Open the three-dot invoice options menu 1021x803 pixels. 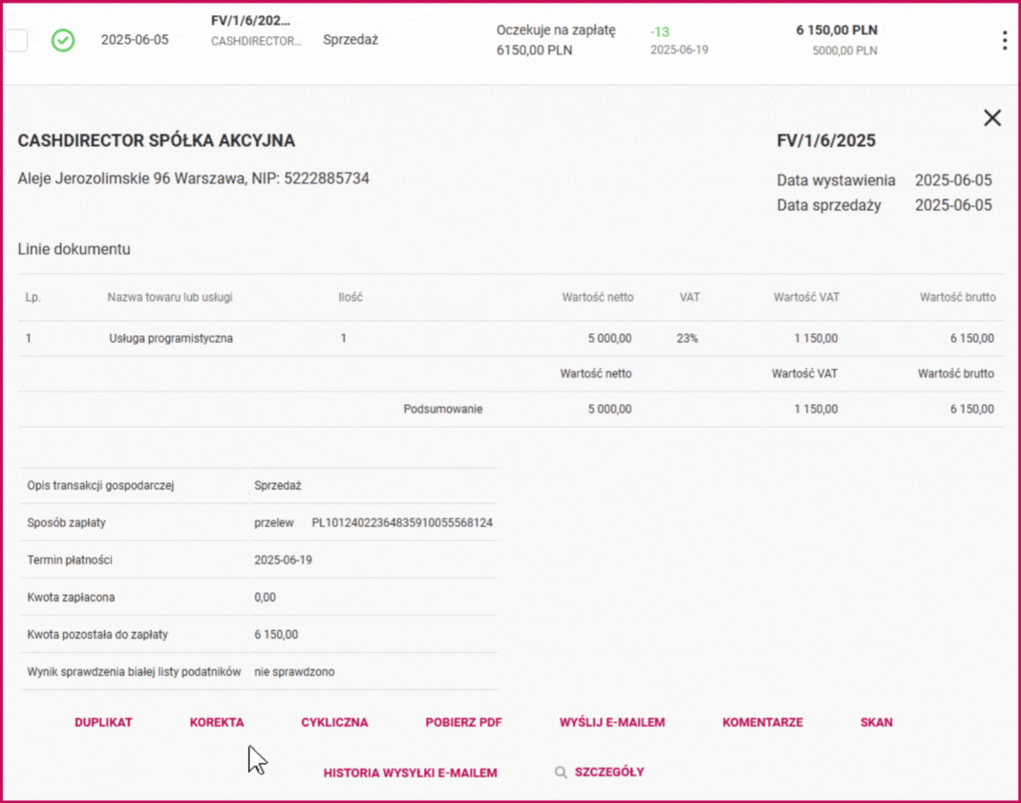click(x=1005, y=40)
